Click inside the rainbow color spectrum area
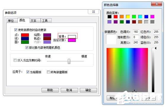 coord(127,70)
